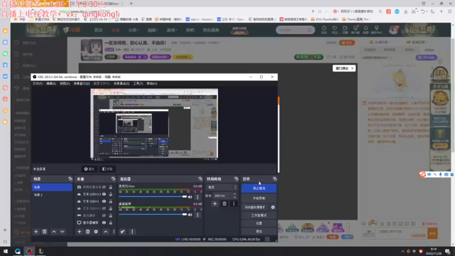Screen dimensions: 455x256
Task: Click the 开始录制 start recording button
Action: (x=259, y=198)
